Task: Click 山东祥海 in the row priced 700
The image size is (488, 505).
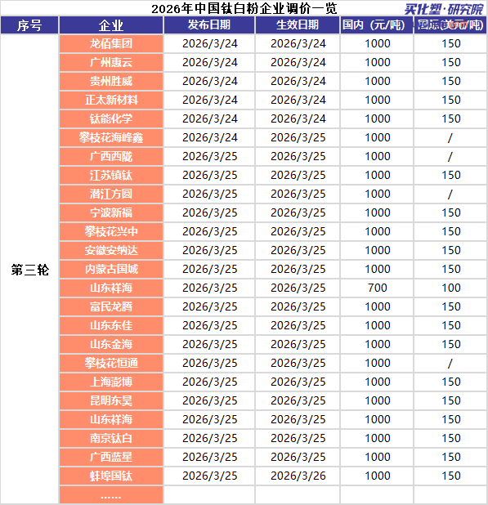Action: click(111, 288)
